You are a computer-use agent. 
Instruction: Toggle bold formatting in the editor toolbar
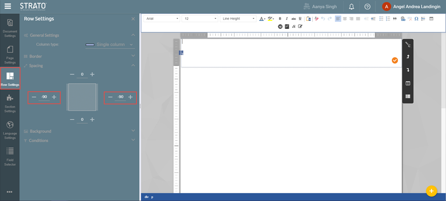[x=280, y=19]
